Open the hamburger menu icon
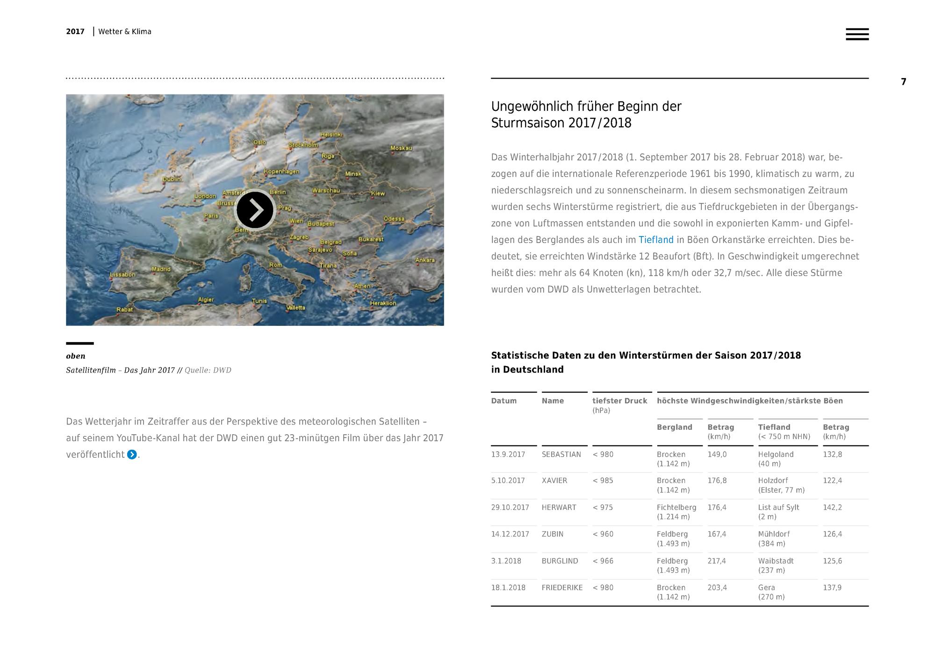 [x=857, y=34]
